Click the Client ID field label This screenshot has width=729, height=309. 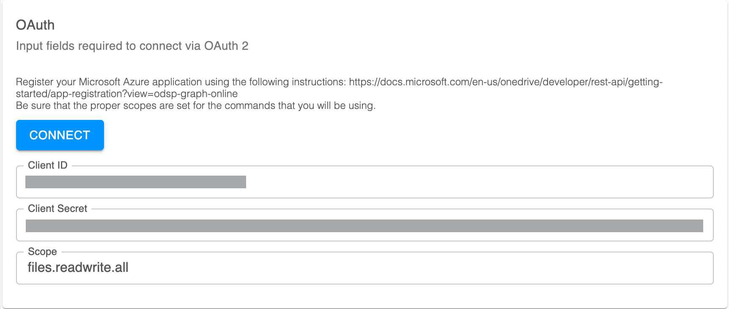point(48,165)
